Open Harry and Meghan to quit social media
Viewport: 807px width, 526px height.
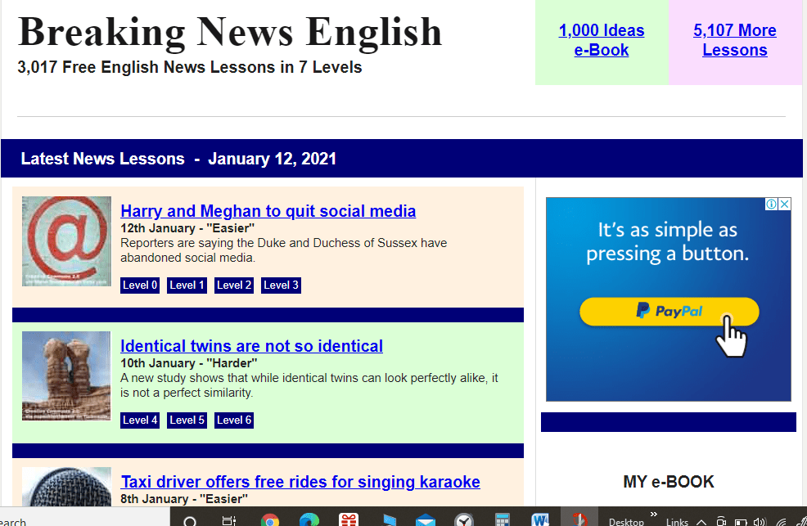(x=268, y=211)
